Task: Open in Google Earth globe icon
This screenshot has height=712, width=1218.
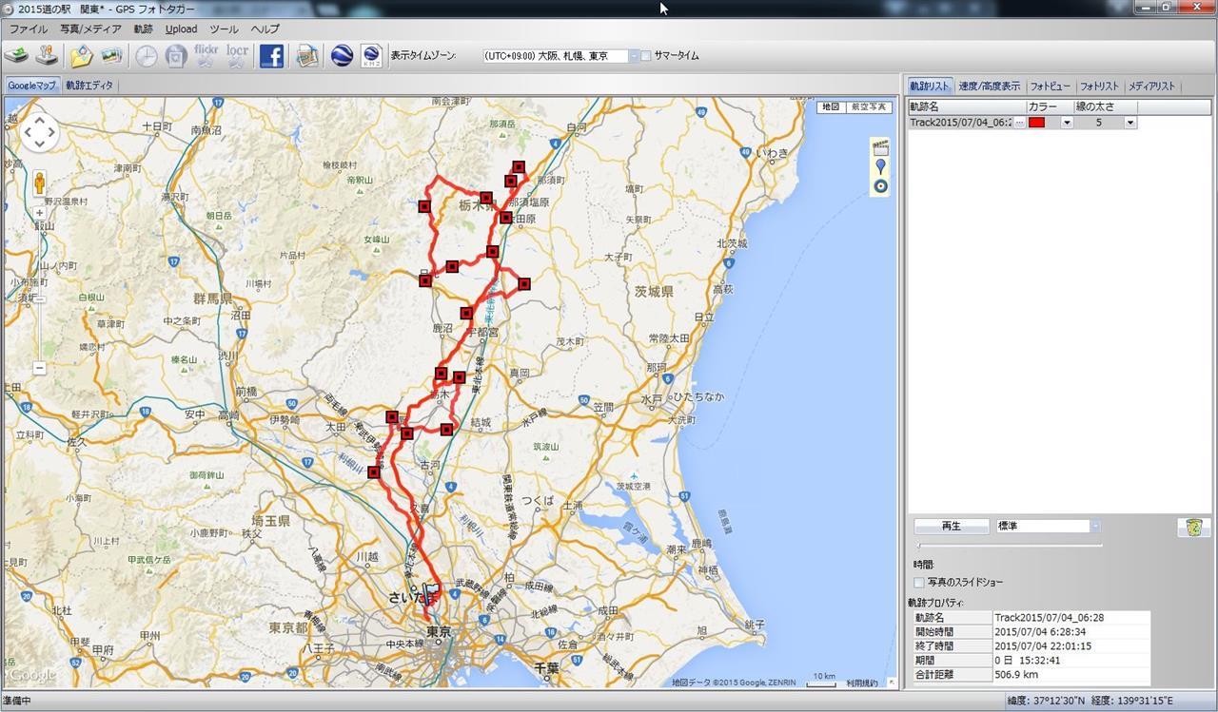Action: tap(342, 56)
